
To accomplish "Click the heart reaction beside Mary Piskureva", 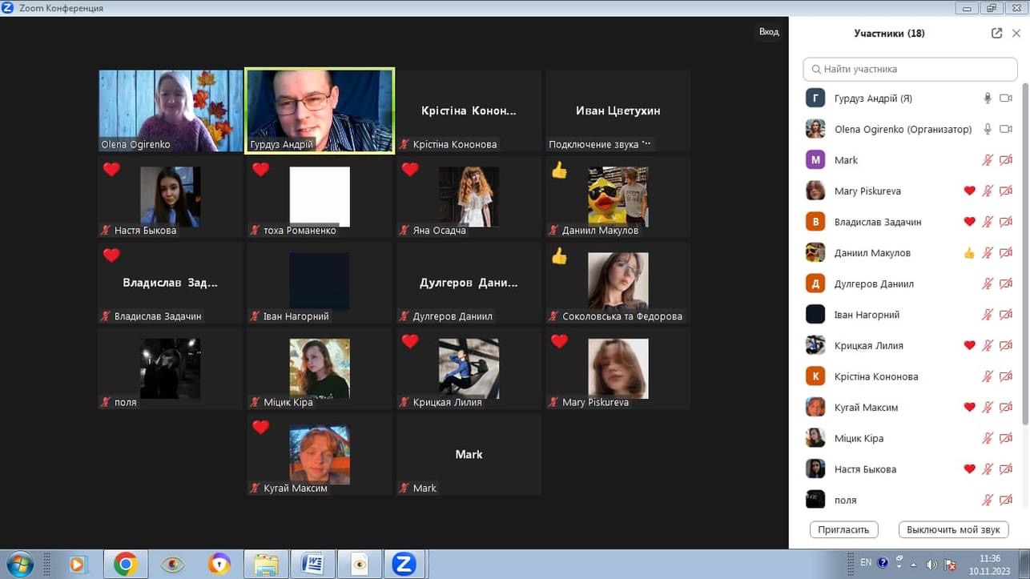I will click(x=969, y=191).
